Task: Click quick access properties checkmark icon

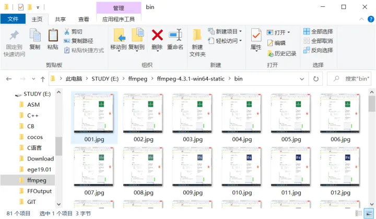Action: [x=21, y=7]
